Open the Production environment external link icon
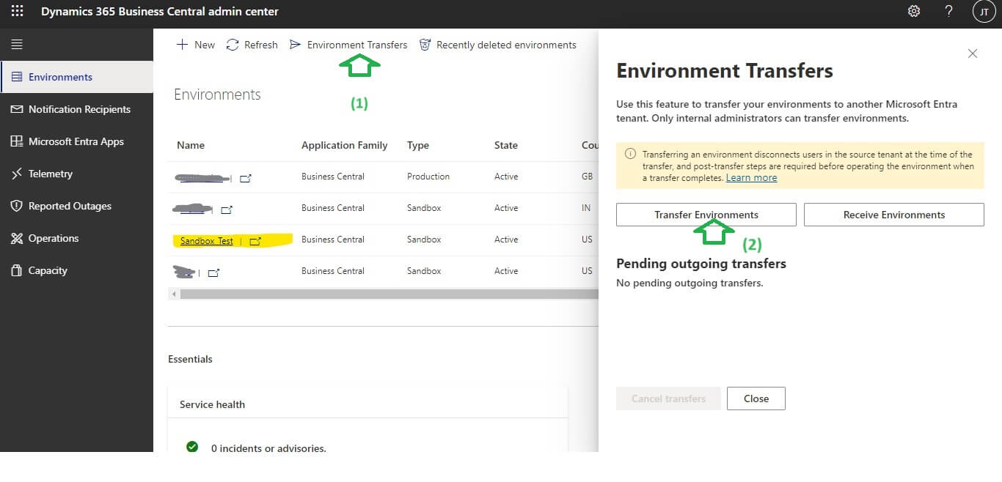Screen dimensions: 1002x482 246,177
